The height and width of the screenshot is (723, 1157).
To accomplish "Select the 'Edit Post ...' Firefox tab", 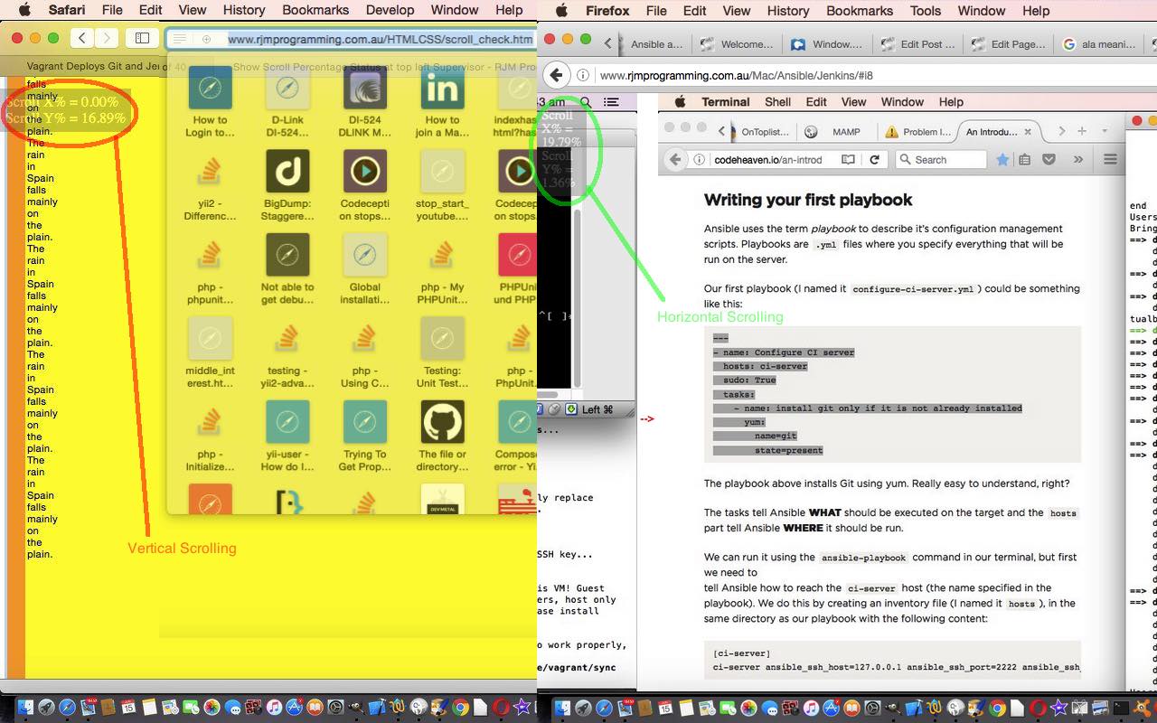I will pyautogui.click(x=917, y=43).
